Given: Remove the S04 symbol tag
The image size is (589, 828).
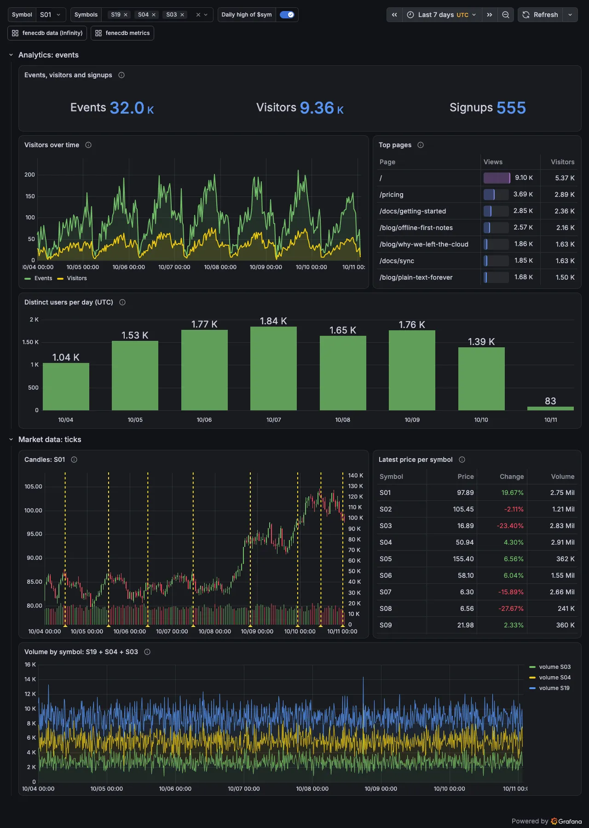Looking at the screenshot, I should [x=154, y=15].
